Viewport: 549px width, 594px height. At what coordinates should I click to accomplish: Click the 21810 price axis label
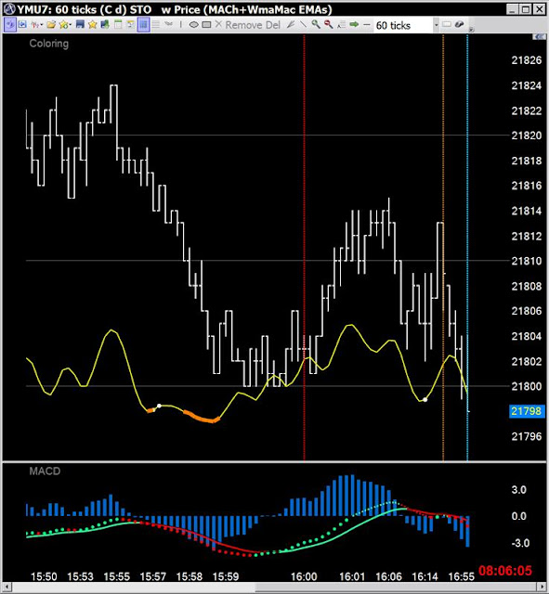pos(527,261)
